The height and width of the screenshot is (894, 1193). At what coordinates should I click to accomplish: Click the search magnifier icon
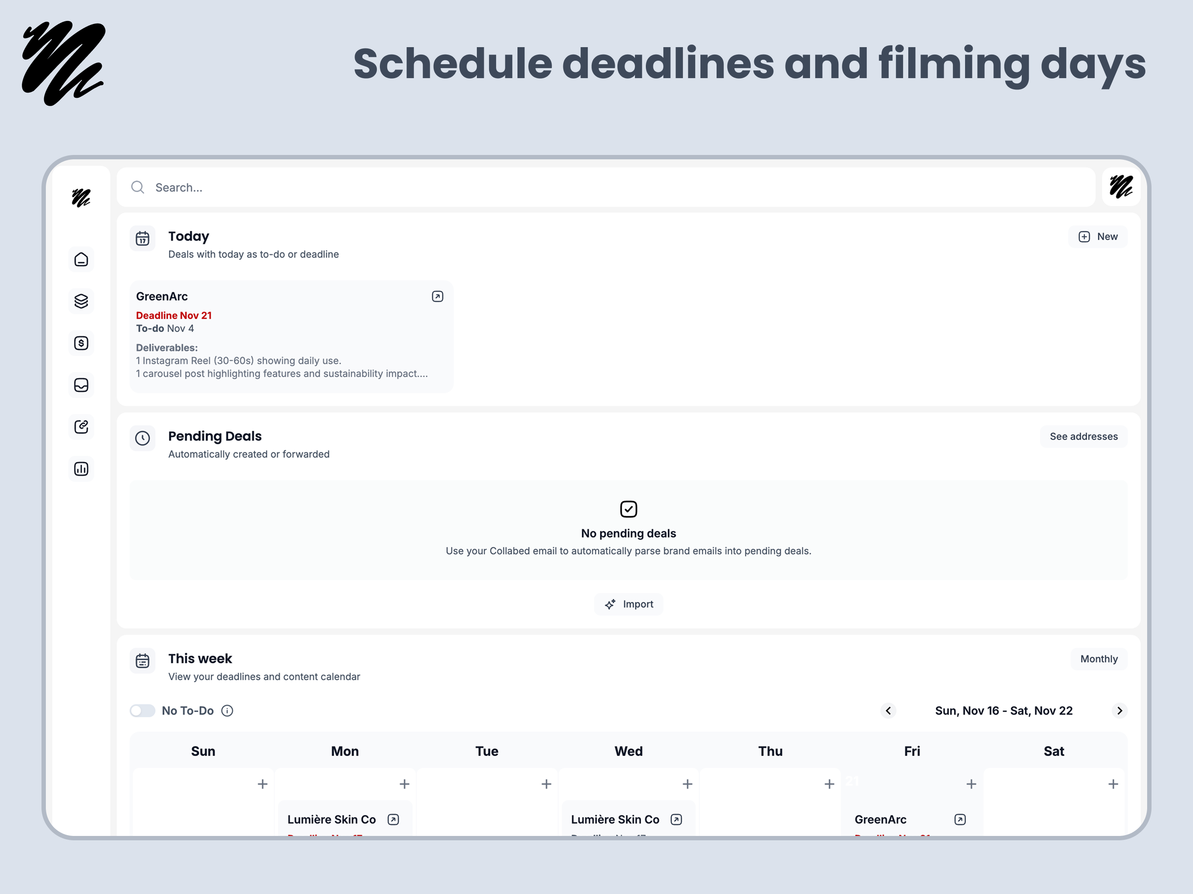click(138, 187)
